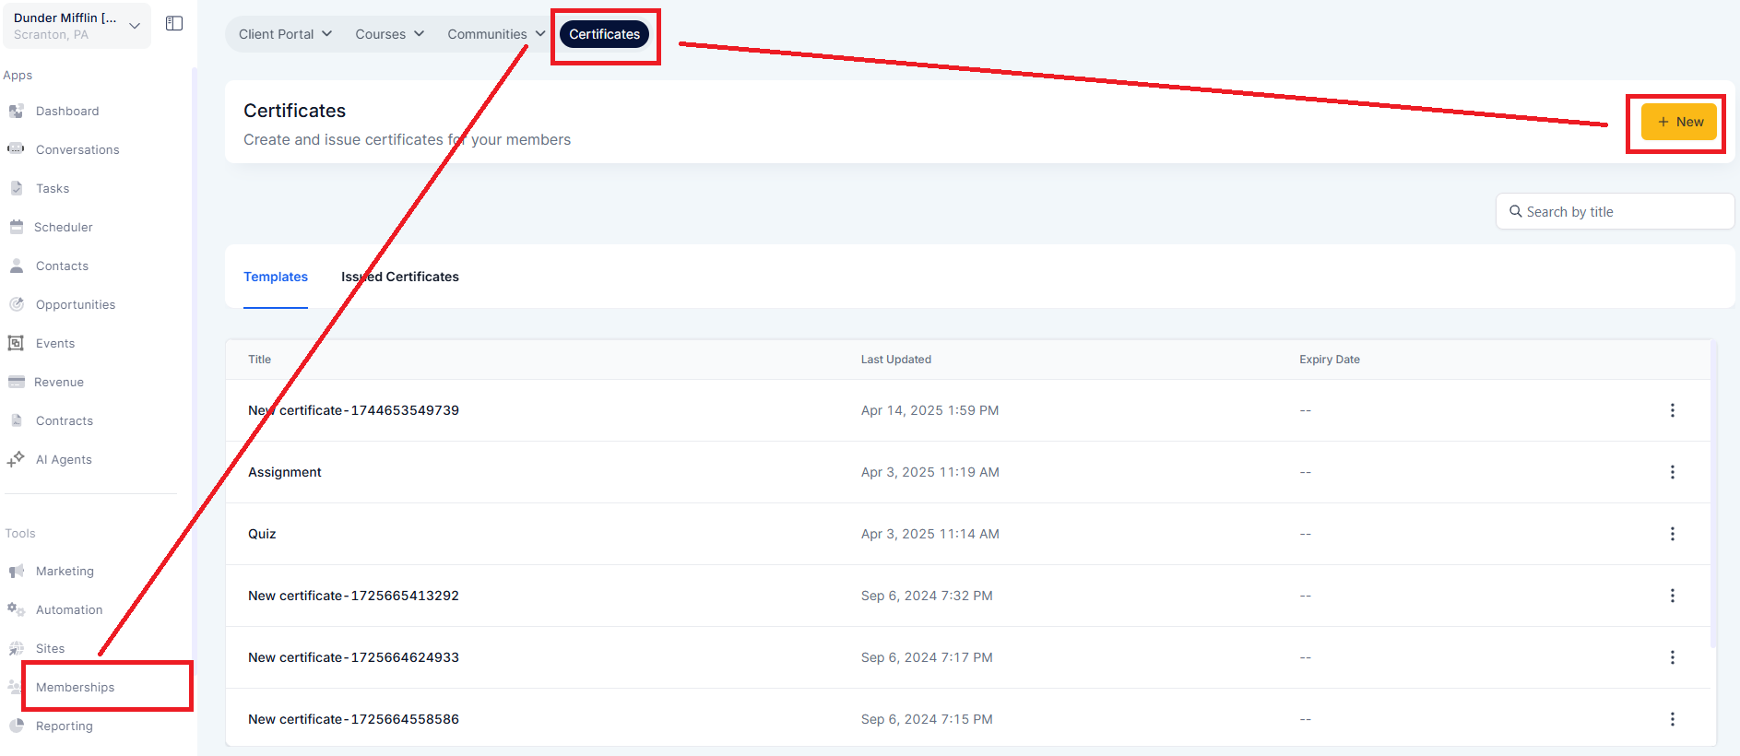Screen dimensions: 1740x756
Task: Open the Marketing link
Action: 65,572
